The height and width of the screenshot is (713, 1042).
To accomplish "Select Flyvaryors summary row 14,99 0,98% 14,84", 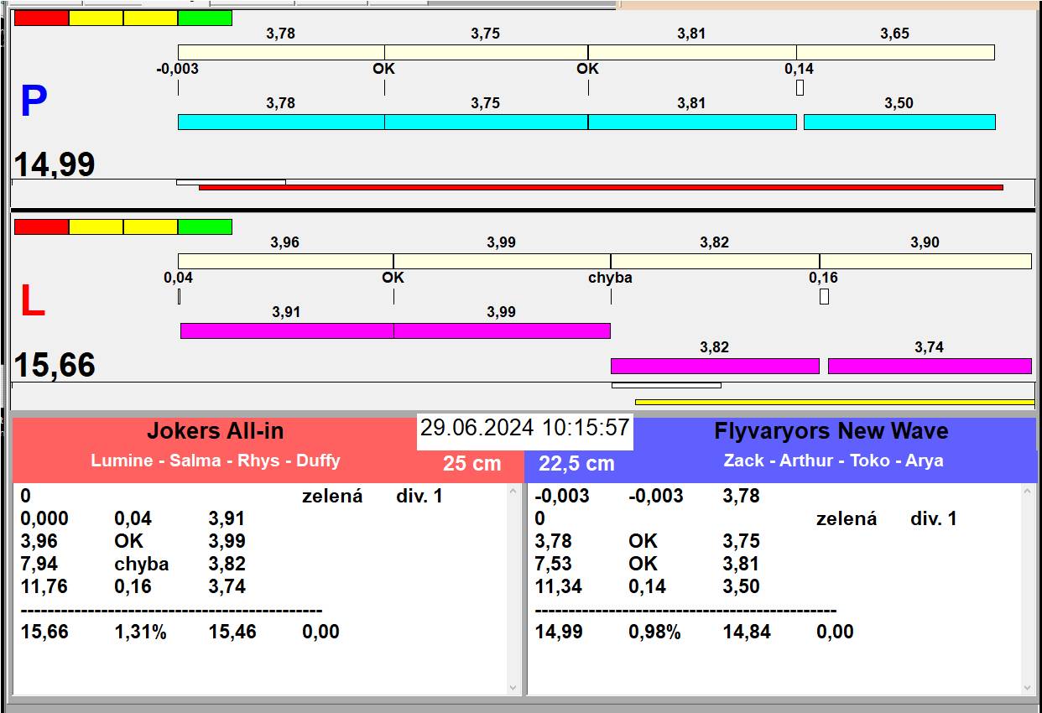I will 694,632.
